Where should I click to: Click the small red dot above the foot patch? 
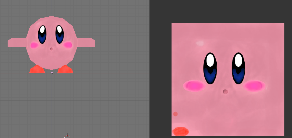tap(175, 114)
